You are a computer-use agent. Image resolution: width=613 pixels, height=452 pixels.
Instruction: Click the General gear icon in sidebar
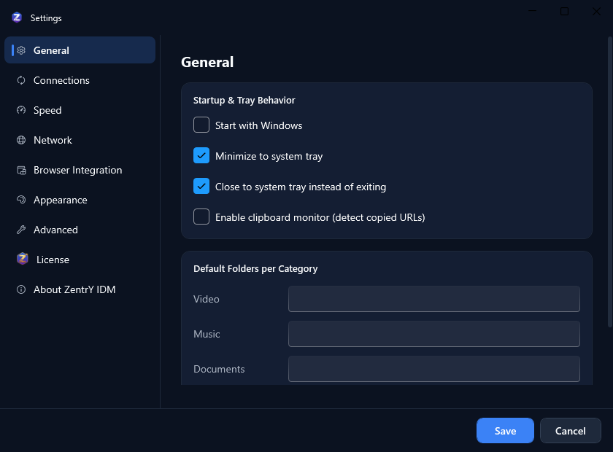pyautogui.click(x=21, y=50)
